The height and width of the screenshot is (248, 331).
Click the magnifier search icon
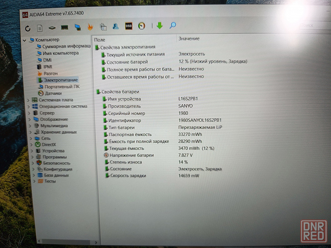tap(173, 25)
